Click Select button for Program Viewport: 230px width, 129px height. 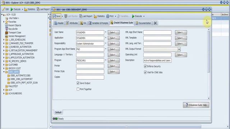click(x=114, y=61)
